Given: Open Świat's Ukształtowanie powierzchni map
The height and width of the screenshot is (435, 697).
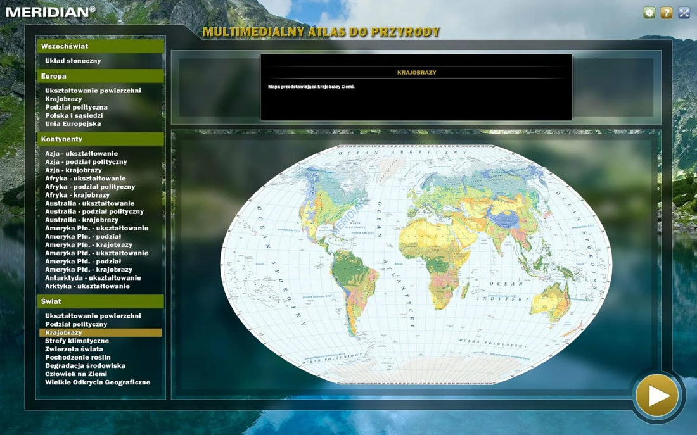Looking at the screenshot, I should [x=93, y=316].
